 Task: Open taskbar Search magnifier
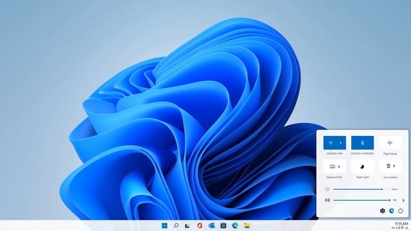click(176, 225)
